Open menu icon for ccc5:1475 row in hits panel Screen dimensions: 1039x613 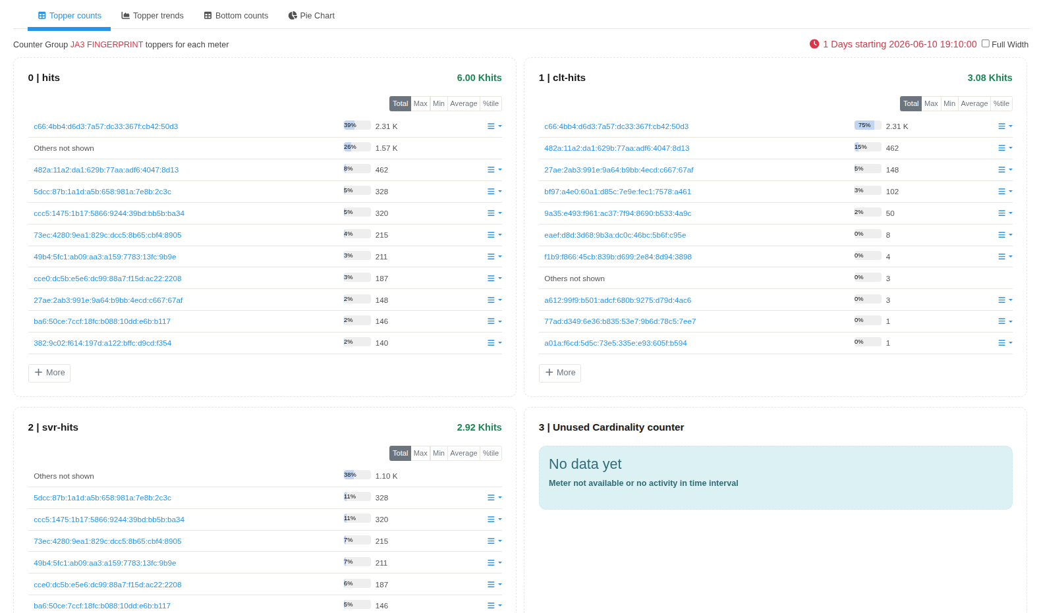[494, 213]
